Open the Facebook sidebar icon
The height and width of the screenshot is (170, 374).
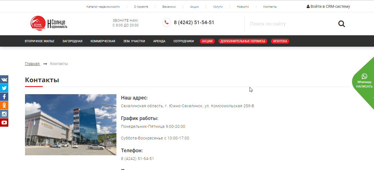pos(4,97)
